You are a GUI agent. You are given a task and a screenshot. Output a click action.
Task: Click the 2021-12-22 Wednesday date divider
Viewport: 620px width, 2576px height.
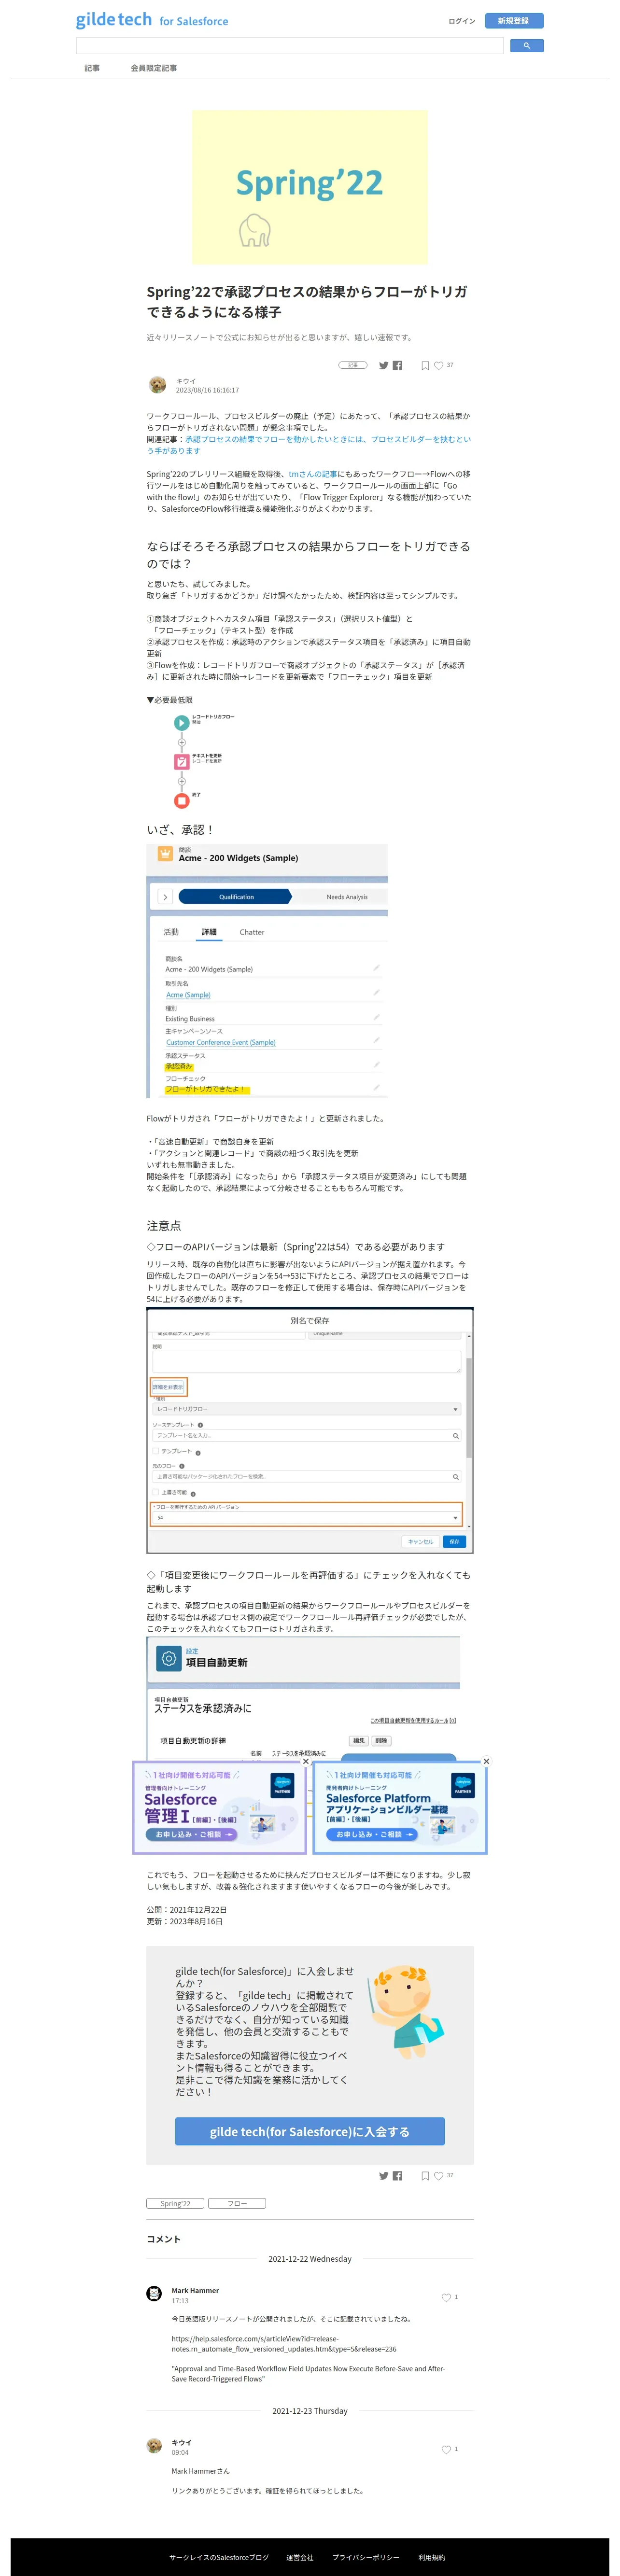(310, 2259)
